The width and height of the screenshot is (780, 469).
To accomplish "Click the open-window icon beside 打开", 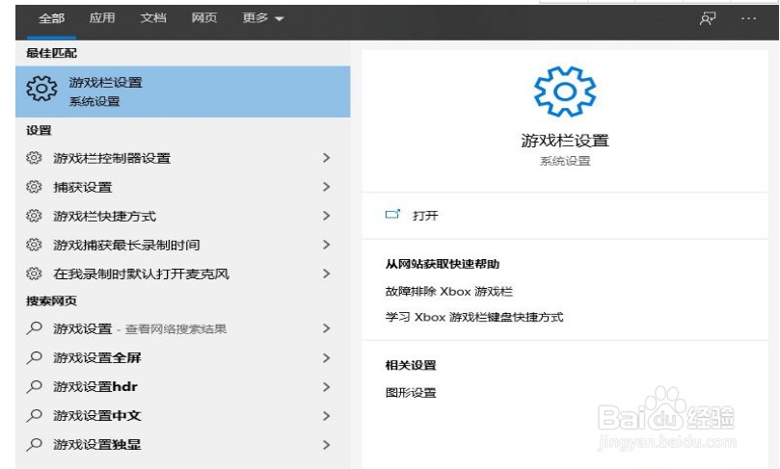I will (x=392, y=214).
